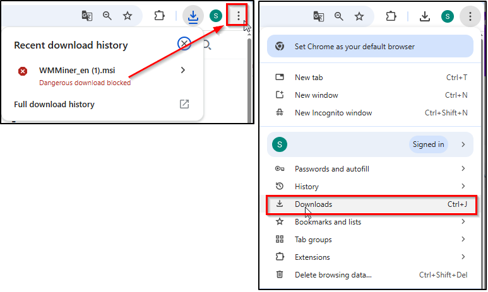Choose Delete browsing data...
Image resolution: width=488 pixels, height=292 pixels.
pos(370,274)
